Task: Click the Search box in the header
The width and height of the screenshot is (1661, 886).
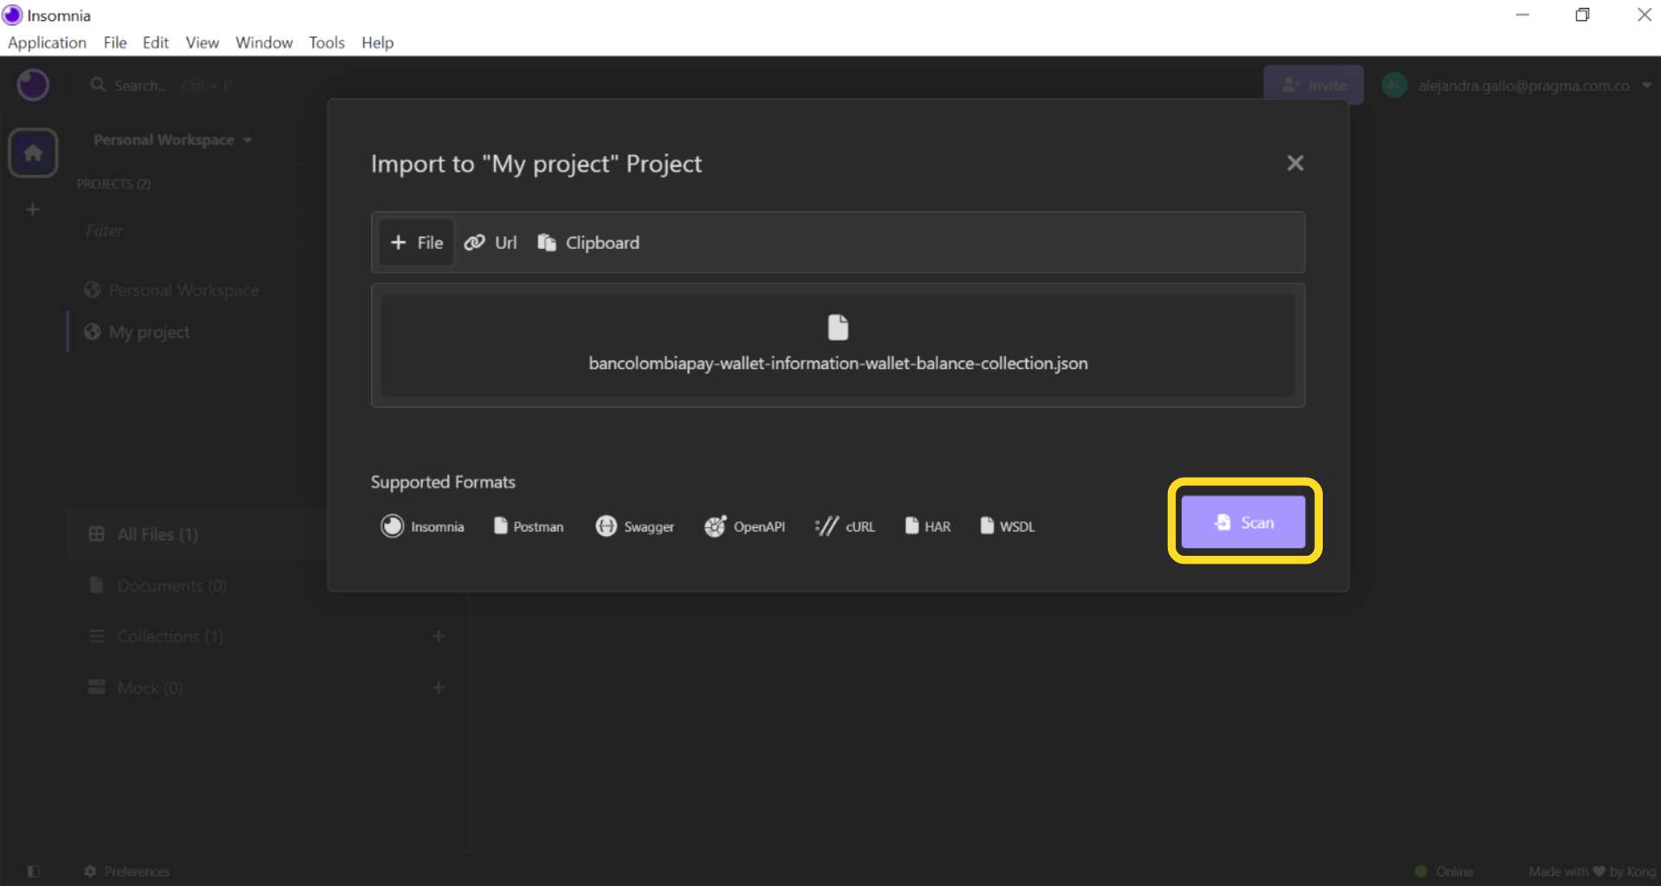Action: pyautogui.click(x=164, y=85)
